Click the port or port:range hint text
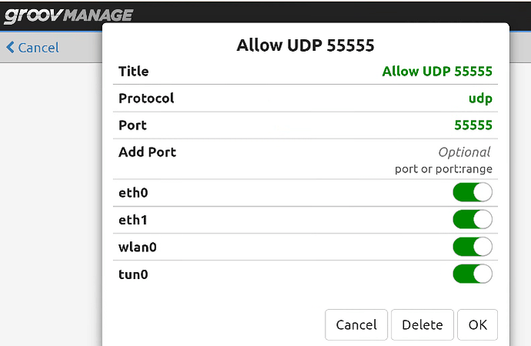The width and height of the screenshot is (531, 346). [x=443, y=169]
